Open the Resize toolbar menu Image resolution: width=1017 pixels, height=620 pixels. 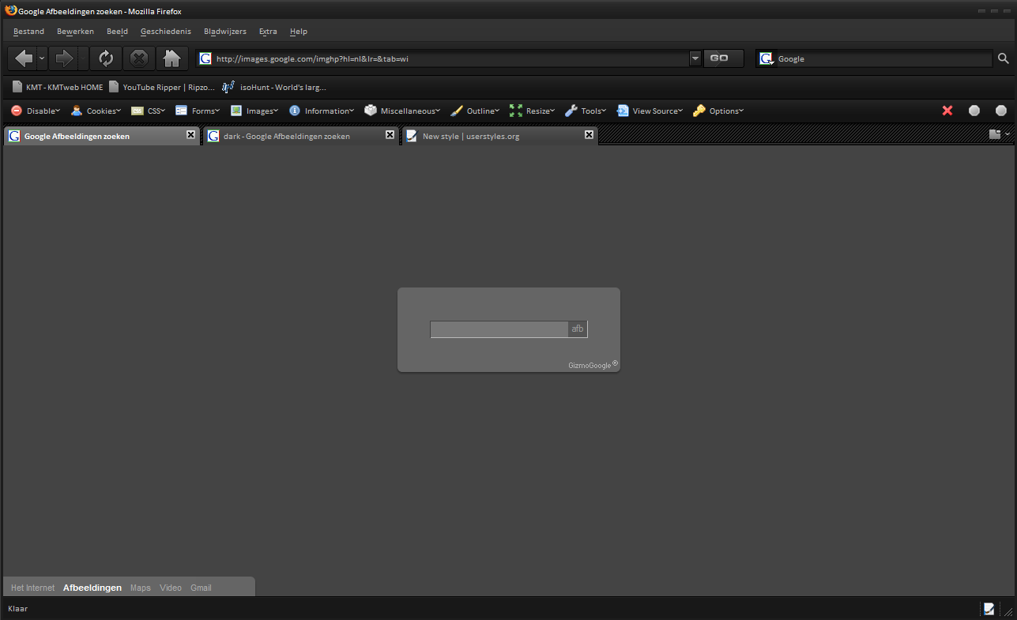point(532,111)
